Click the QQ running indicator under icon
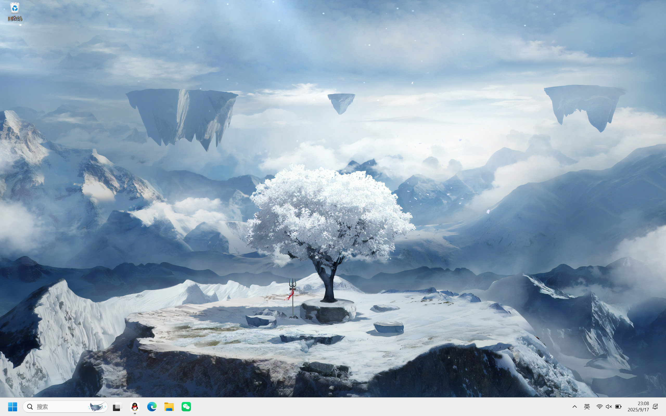The height and width of the screenshot is (416, 666). [x=135, y=413]
